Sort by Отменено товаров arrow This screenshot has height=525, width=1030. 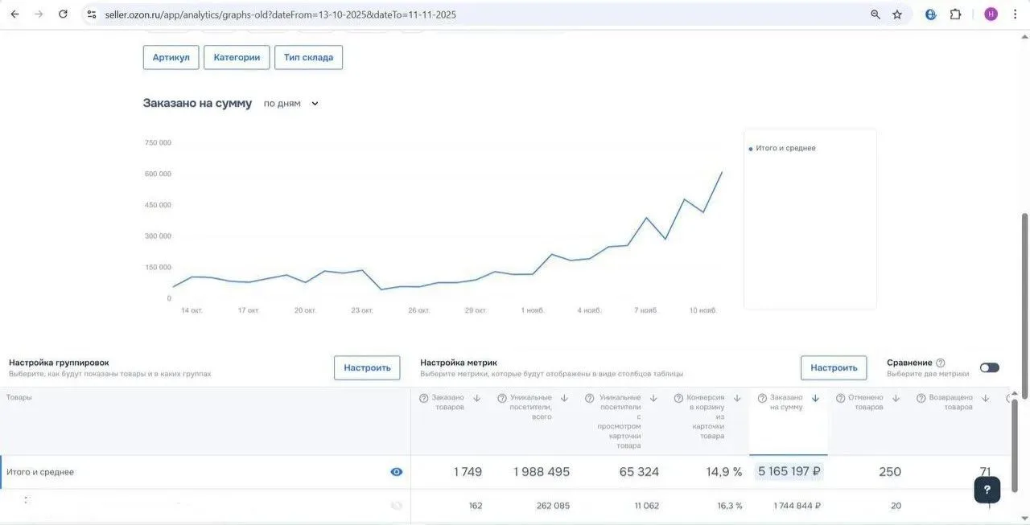point(896,398)
